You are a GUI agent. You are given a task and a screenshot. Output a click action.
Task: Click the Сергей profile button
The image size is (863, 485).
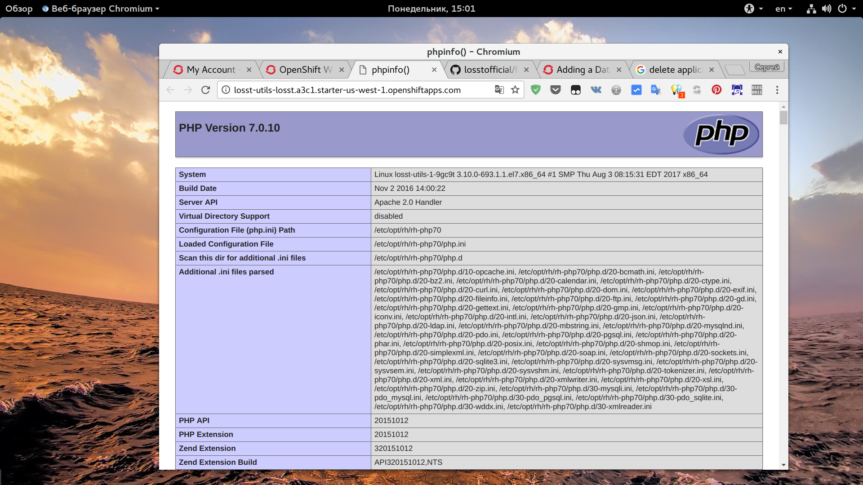point(767,67)
